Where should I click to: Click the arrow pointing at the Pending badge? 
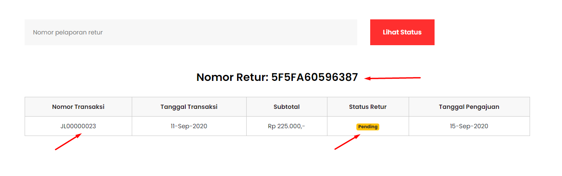347,142
